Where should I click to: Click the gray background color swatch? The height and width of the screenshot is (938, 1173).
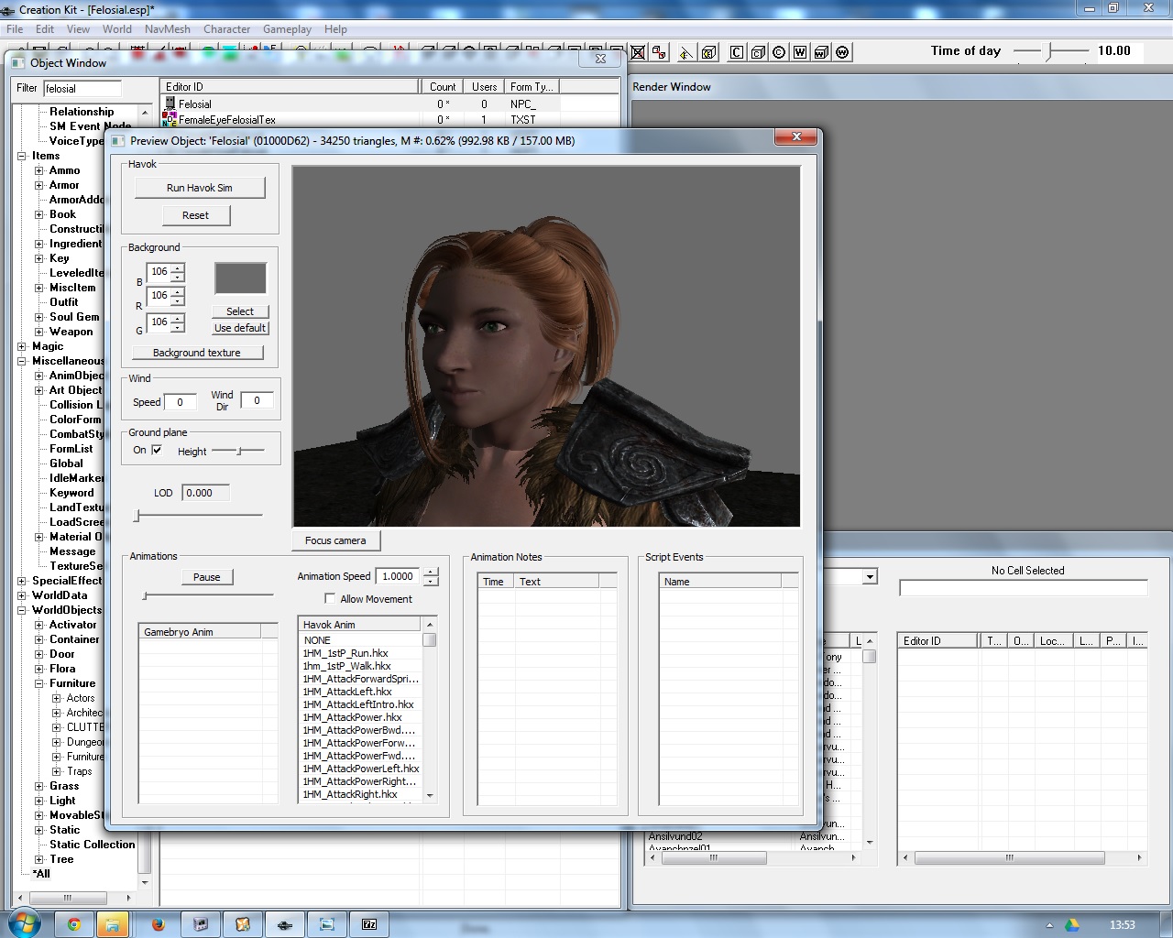(x=240, y=278)
